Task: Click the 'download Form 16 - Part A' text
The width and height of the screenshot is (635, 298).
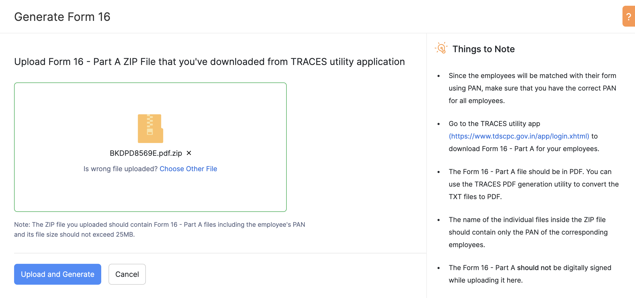Action: pyautogui.click(x=524, y=149)
